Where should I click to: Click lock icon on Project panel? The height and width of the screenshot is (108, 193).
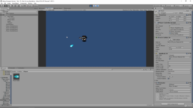(151, 68)
